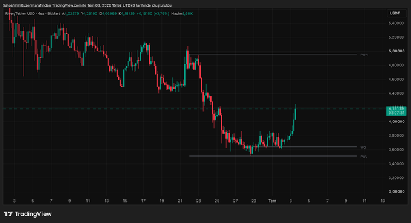411x223 pixels.
Task: Click date 17 on the time axis
Action: 143,201
